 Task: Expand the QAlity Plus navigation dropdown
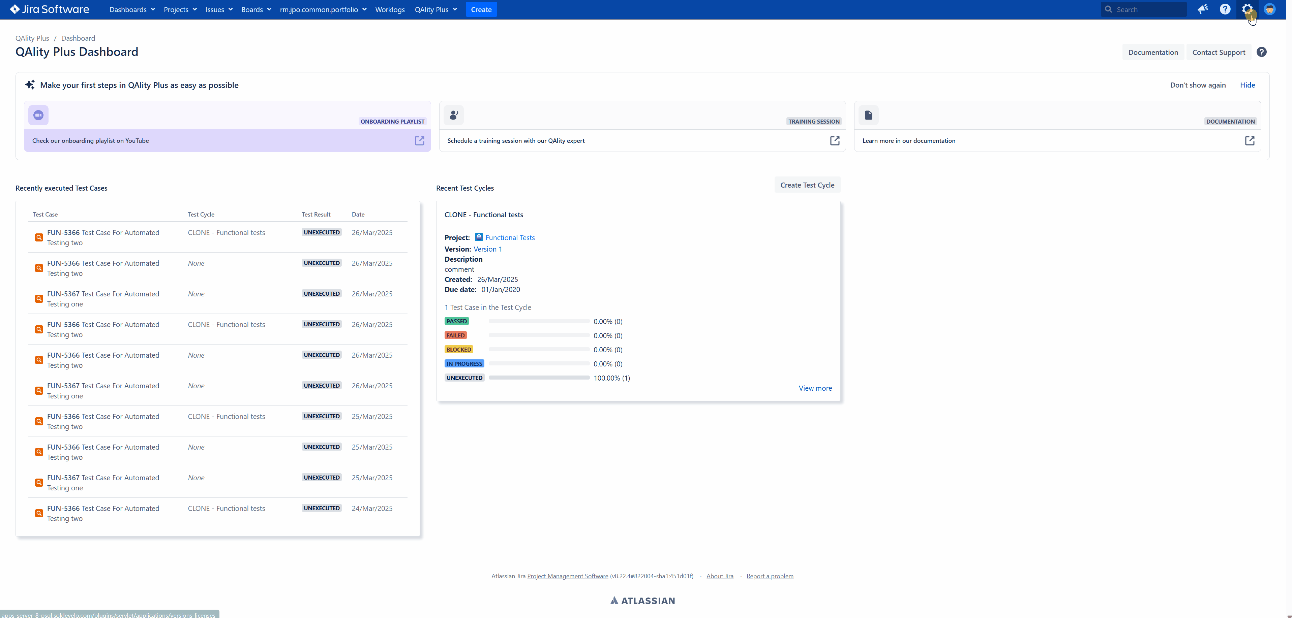[436, 9]
